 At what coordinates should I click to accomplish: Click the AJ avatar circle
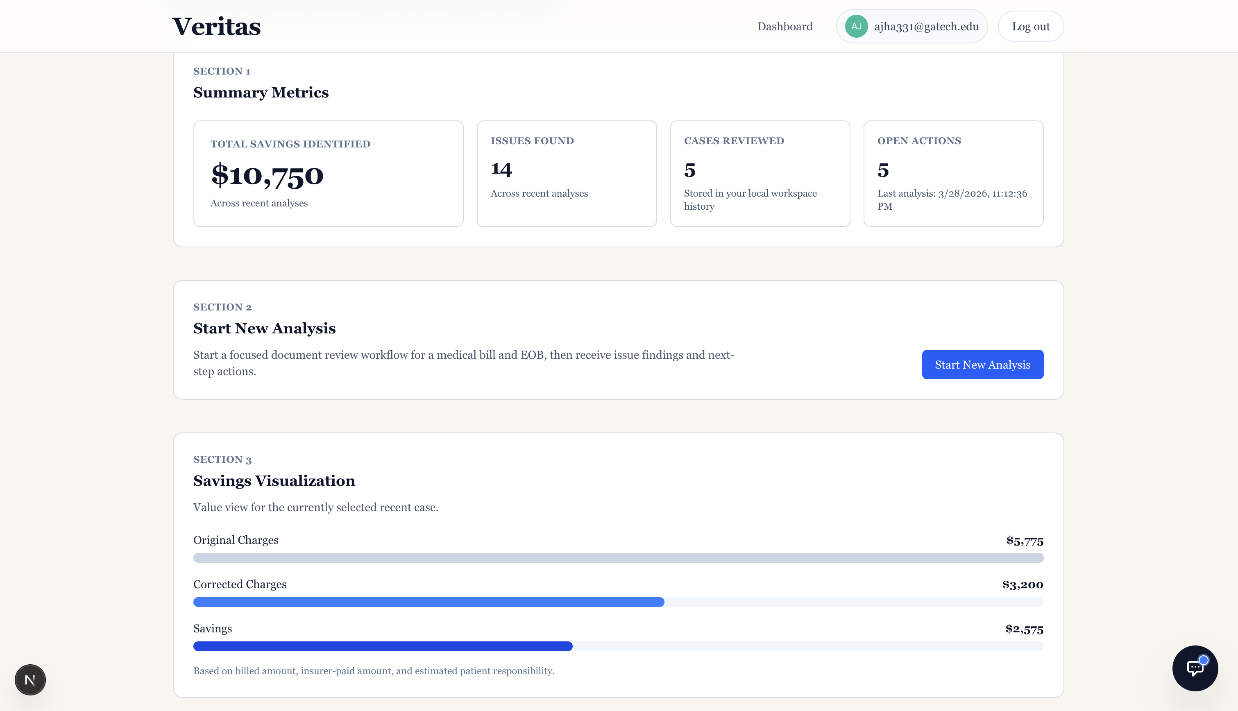coord(856,26)
